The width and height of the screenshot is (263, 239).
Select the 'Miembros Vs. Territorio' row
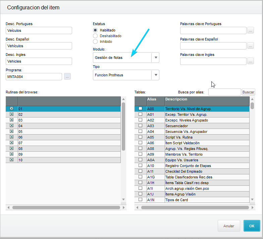coord(192,154)
